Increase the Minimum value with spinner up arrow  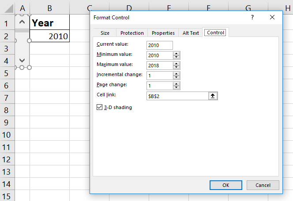coord(176,54)
